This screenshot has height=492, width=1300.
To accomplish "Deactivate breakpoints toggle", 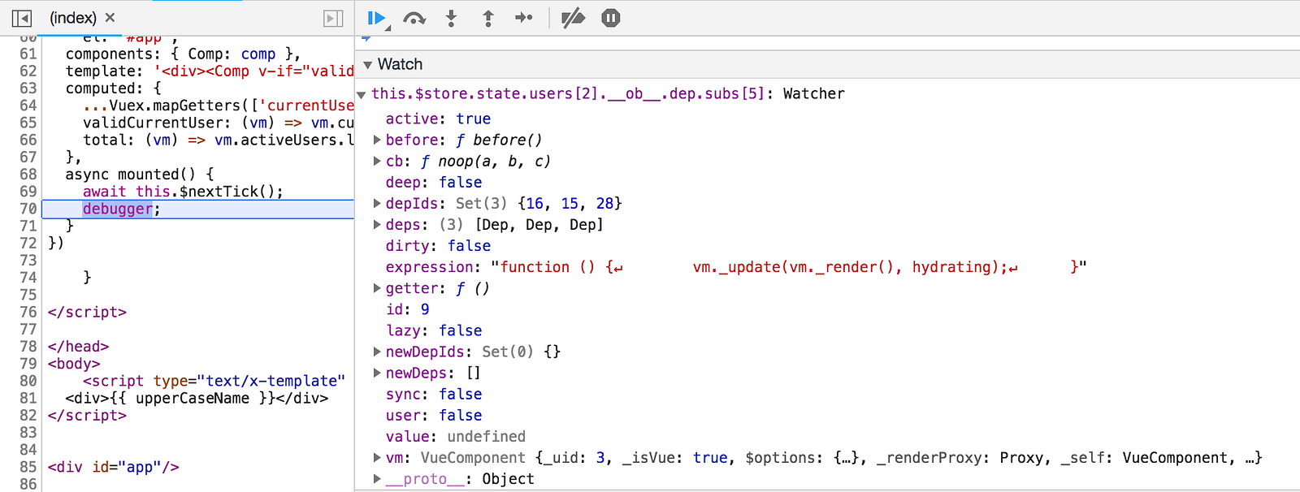I will tap(574, 18).
